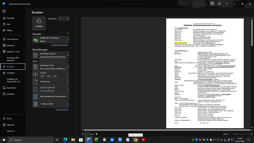The height and width of the screenshot is (143, 254).
Task: Go to previous preview page arrow
Action: (83, 134)
